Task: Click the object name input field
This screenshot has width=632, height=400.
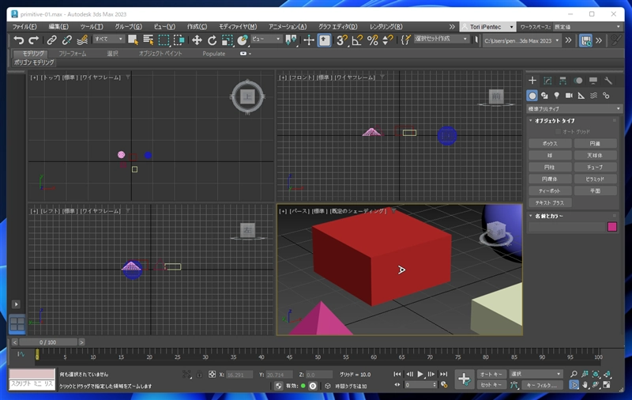Action: coord(566,227)
